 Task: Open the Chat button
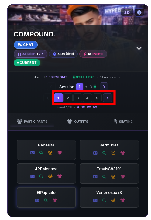(26, 45)
